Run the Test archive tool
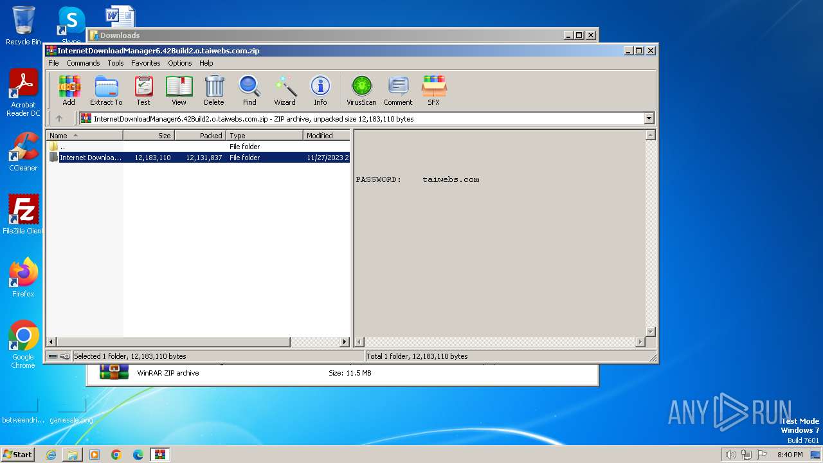This screenshot has width=823, height=463. pyautogui.click(x=143, y=90)
